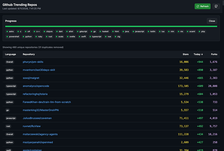
Task: Click the nix language chip
Action: click(180, 31)
